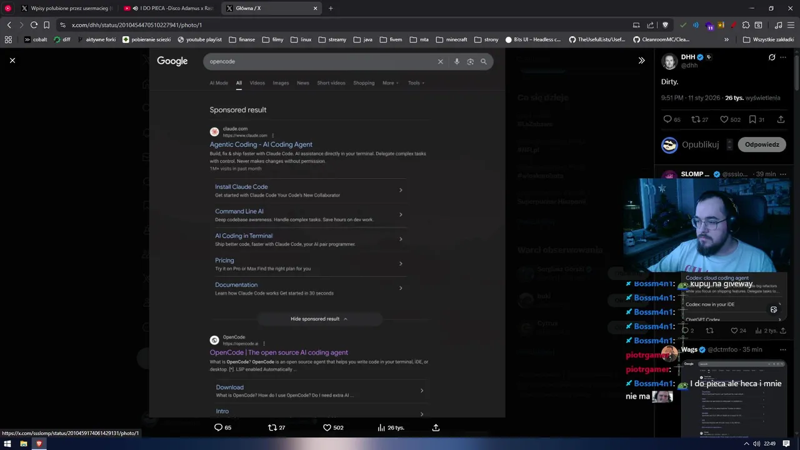The height and width of the screenshot is (450, 800).
Task: Open more options on DHH's tweet
Action: pyautogui.click(x=783, y=57)
